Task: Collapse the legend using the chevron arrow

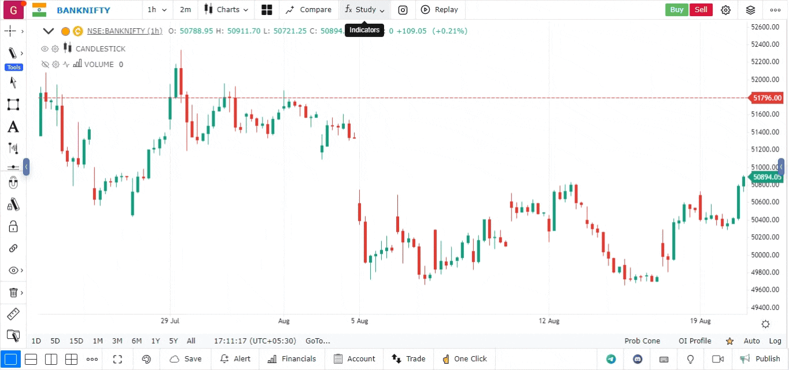Action: [49, 31]
